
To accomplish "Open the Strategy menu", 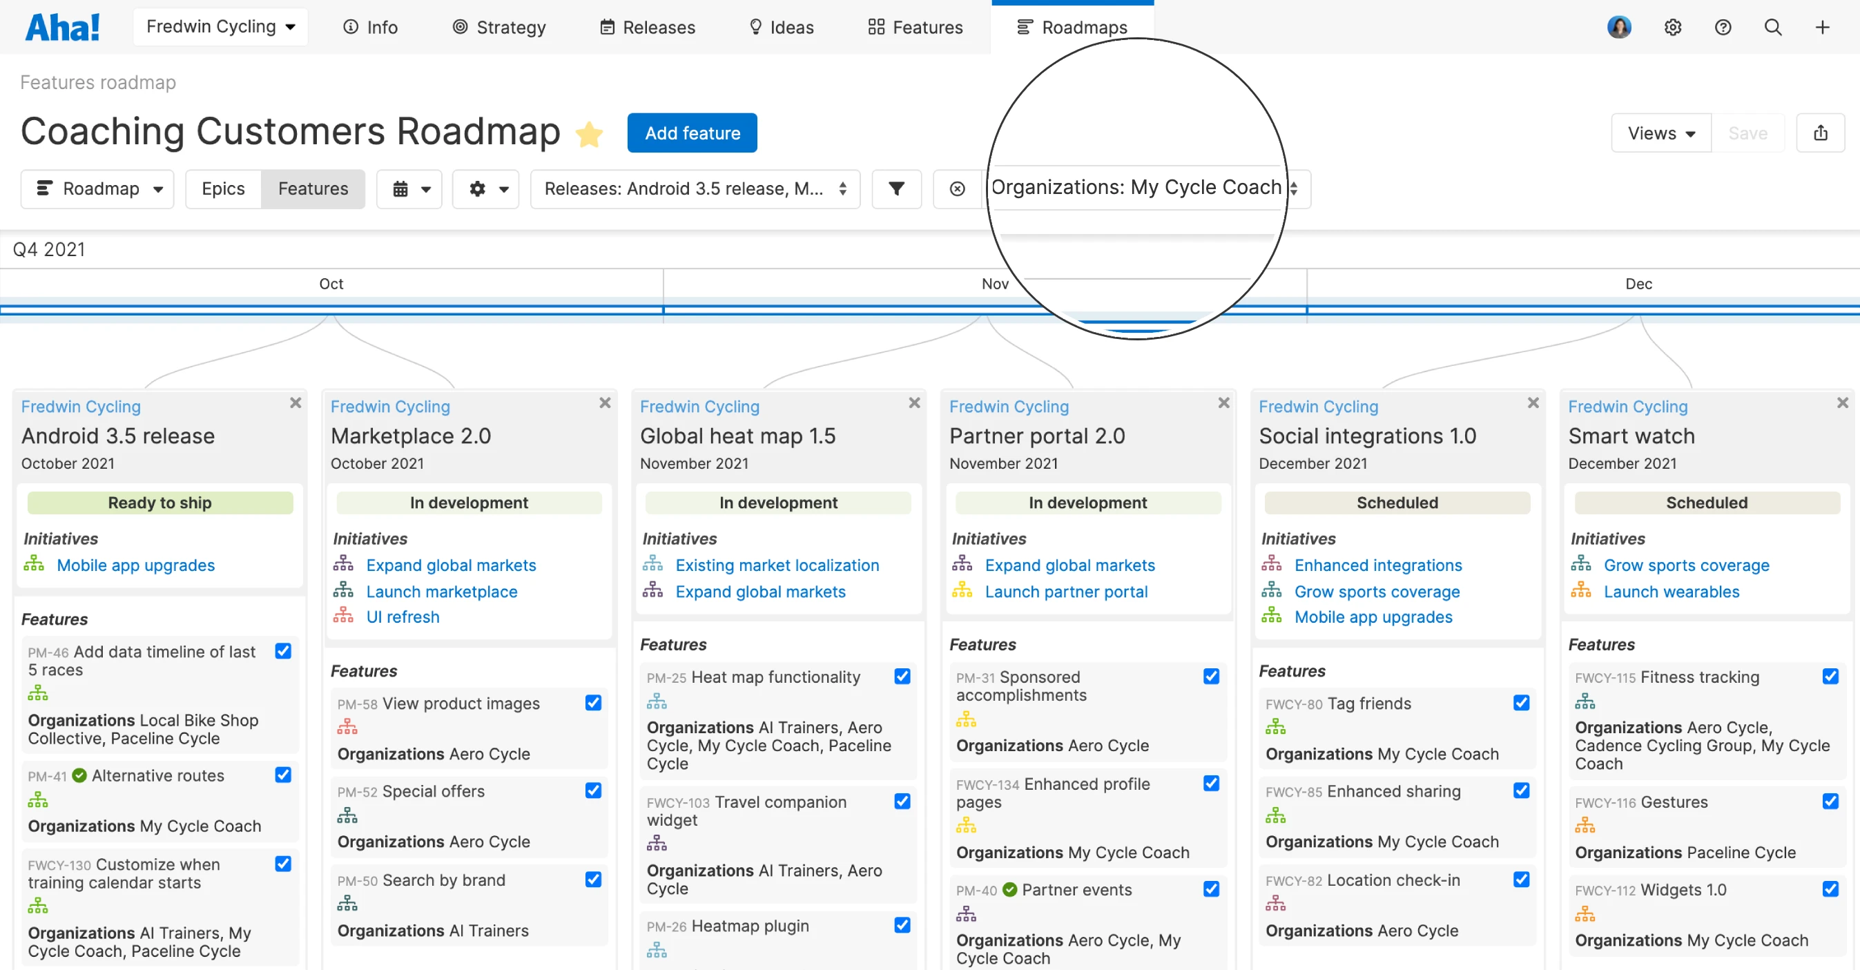I will coord(499,28).
